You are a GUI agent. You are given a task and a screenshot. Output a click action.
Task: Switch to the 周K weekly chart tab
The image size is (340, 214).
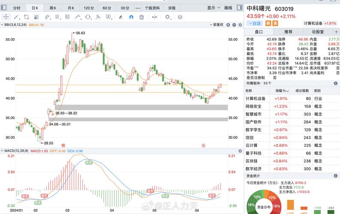53,8
